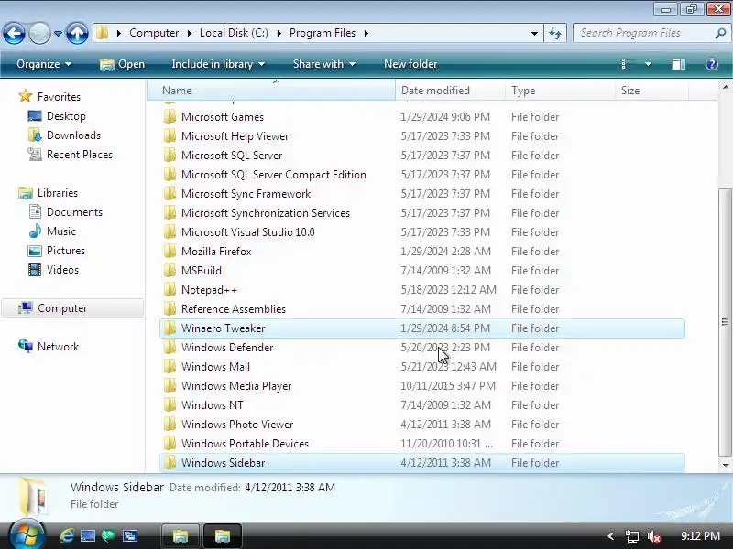The height and width of the screenshot is (549, 733).
Task: Click the magnifier search icon
Action: (x=720, y=33)
